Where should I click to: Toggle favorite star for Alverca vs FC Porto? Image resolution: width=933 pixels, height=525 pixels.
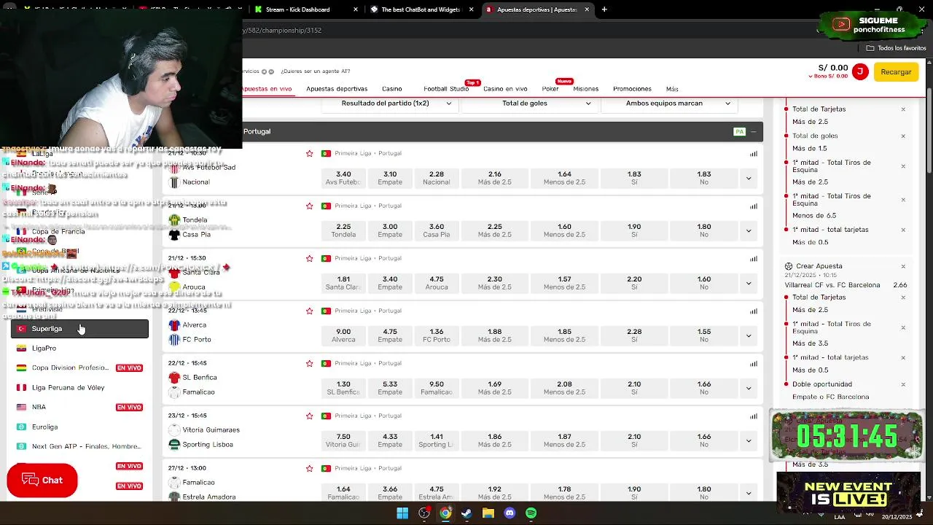310,311
